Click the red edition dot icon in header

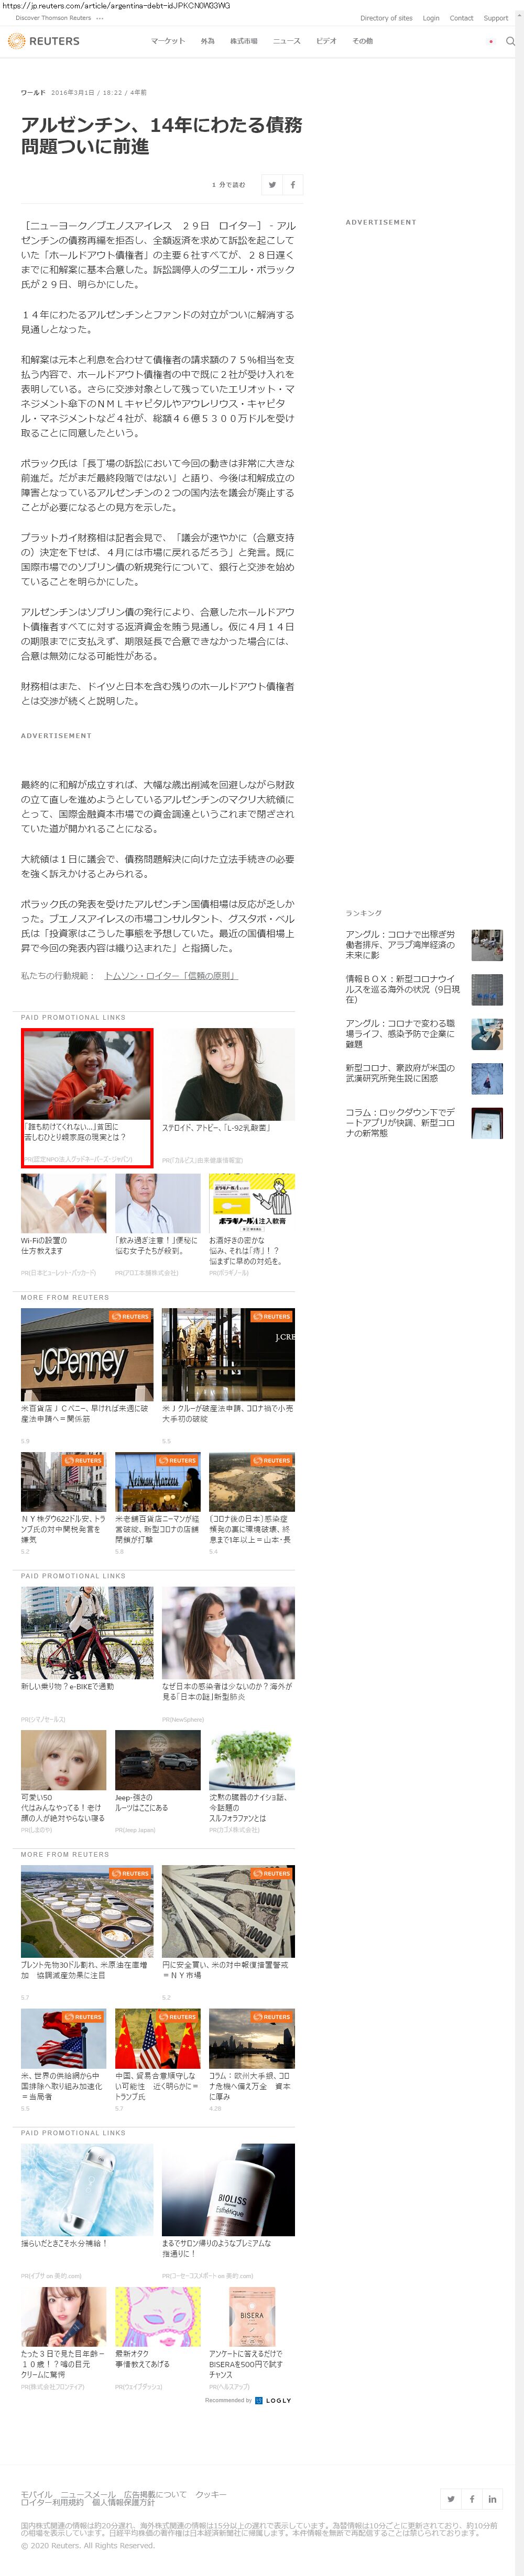(x=490, y=42)
